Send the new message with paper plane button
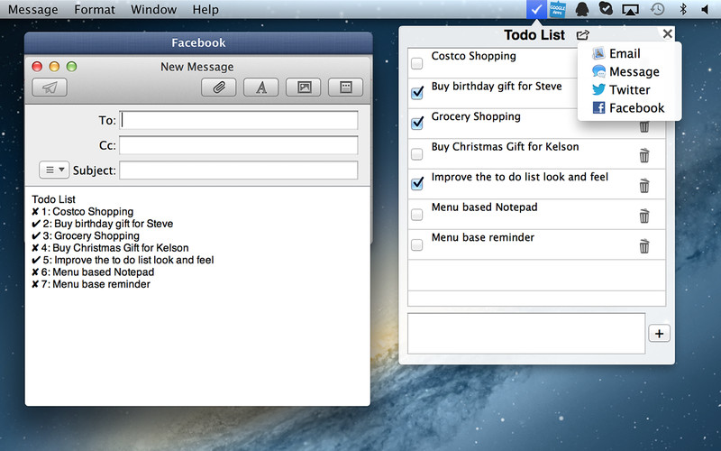Screen dimensions: 721x451 [50, 87]
